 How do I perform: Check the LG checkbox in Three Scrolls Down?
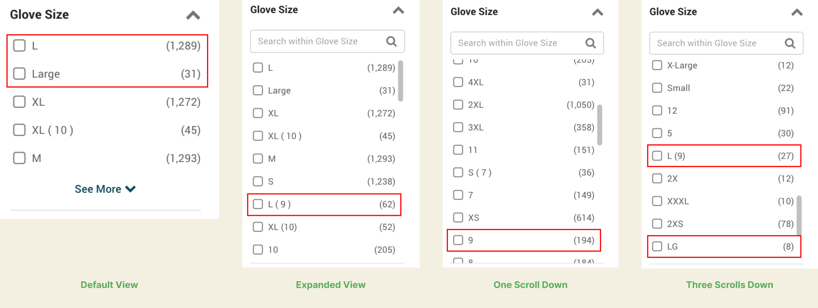pos(656,246)
